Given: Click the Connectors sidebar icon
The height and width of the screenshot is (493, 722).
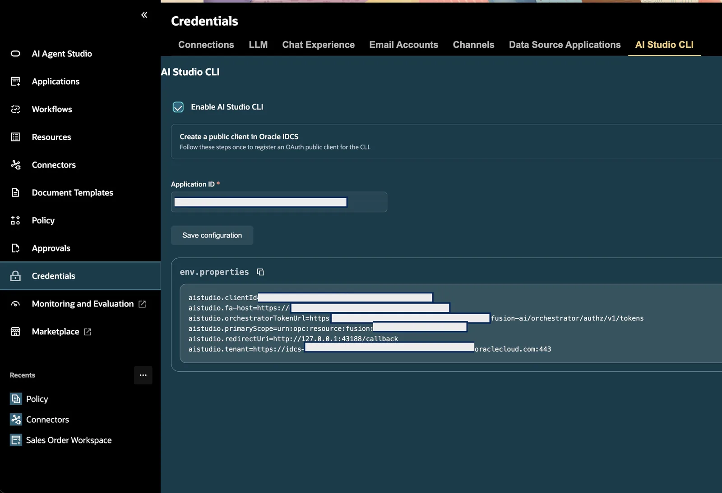Looking at the screenshot, I should 15,165.
